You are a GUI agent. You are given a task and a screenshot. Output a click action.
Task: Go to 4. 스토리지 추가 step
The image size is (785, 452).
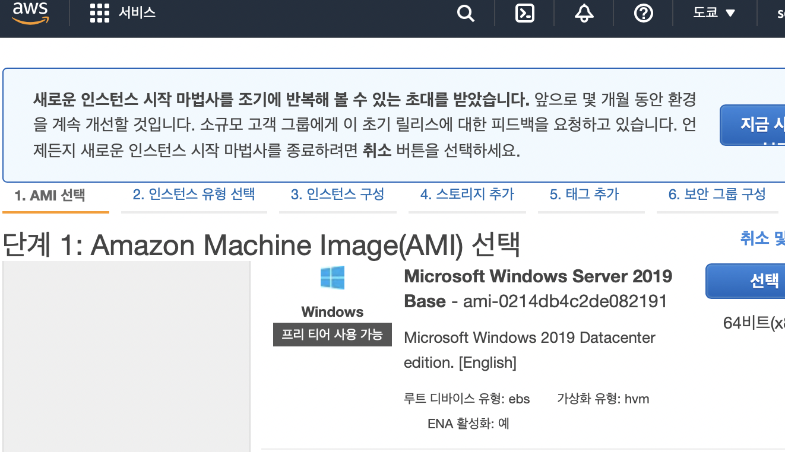[467, 194]
